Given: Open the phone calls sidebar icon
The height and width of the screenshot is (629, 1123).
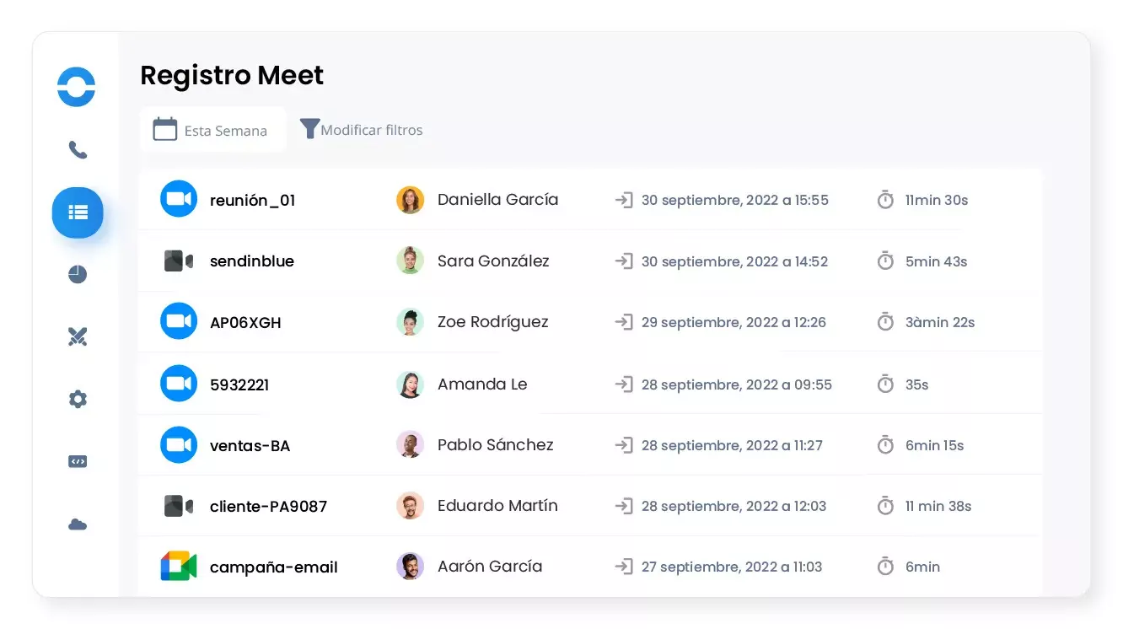Looking at the screenshot, I should point(78,150).
